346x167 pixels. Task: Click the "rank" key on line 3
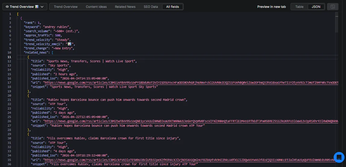pyautogui.click(x=29, y=23)
